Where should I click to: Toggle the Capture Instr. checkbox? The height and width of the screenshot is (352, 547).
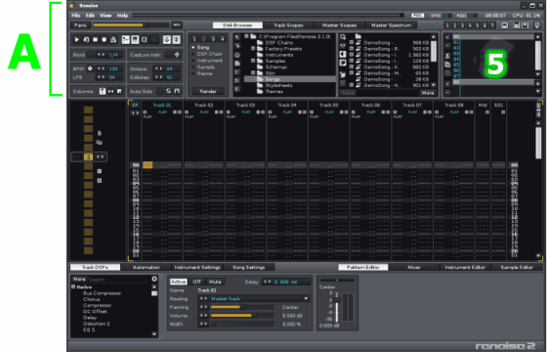tap(168, 55)
